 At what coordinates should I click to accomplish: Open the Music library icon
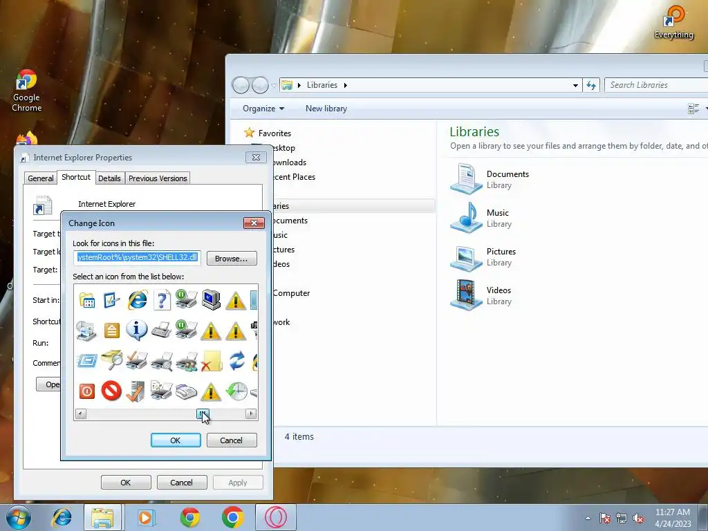[x=467, y=218]
